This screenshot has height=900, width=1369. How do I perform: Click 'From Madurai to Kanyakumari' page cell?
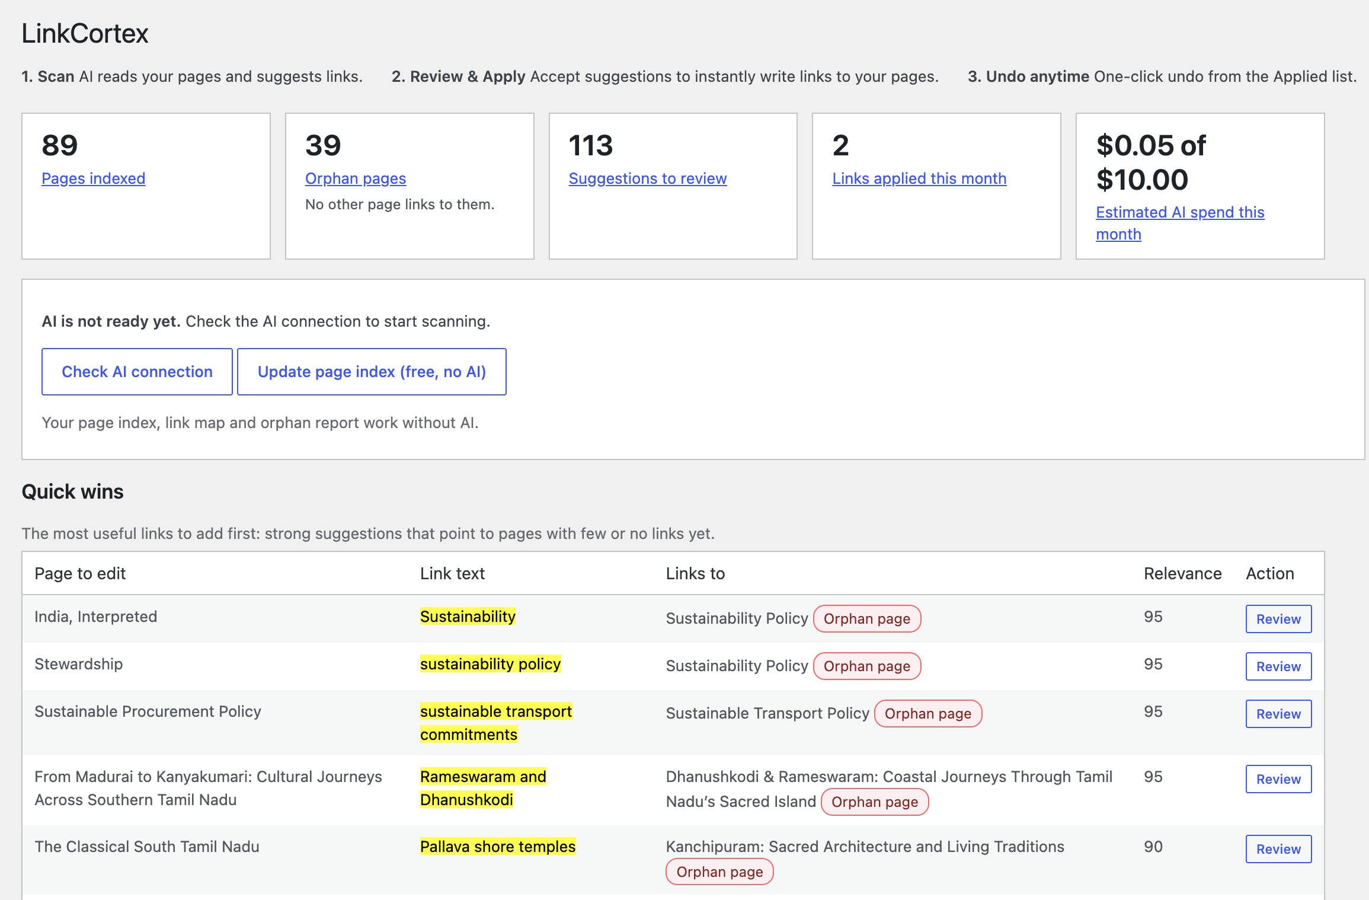(208, 788)
